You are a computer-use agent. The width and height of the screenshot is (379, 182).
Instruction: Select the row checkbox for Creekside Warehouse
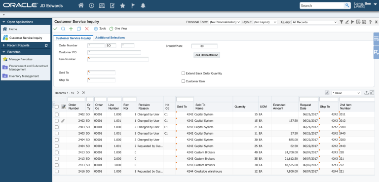tap(57, 171)
